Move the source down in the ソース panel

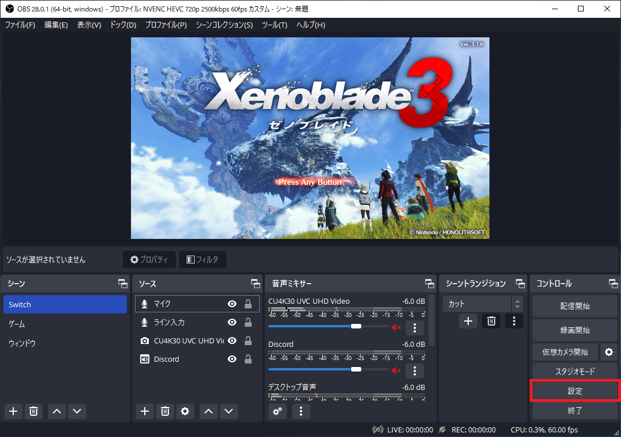click(229, 411)
